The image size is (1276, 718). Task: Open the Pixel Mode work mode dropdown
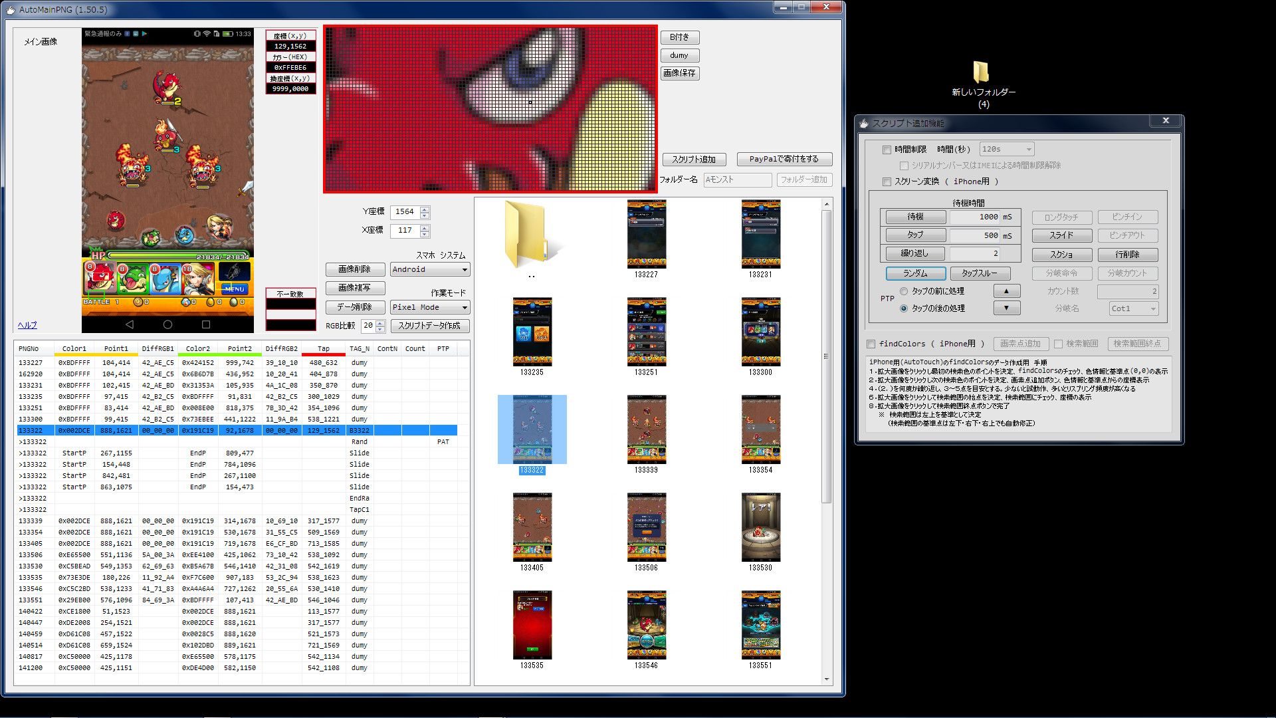[430, 307]
